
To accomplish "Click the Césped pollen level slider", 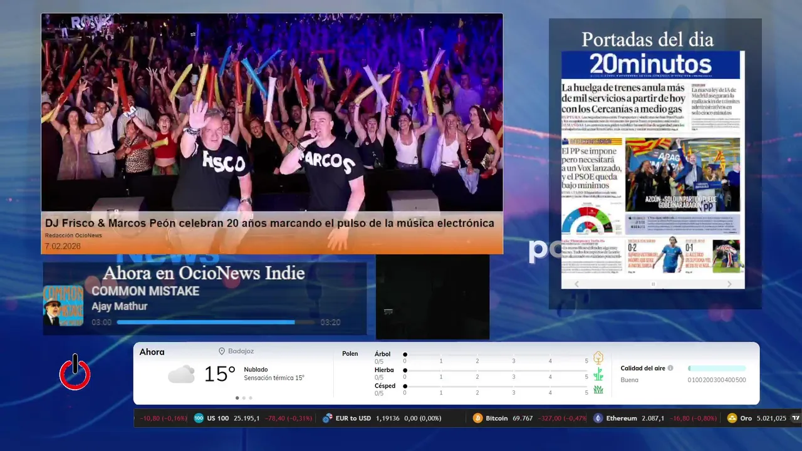I will pyautogui.click(x=496, y=386).
